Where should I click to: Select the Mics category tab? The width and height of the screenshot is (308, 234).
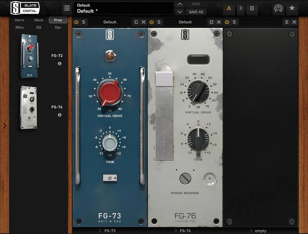pos(19,27)
